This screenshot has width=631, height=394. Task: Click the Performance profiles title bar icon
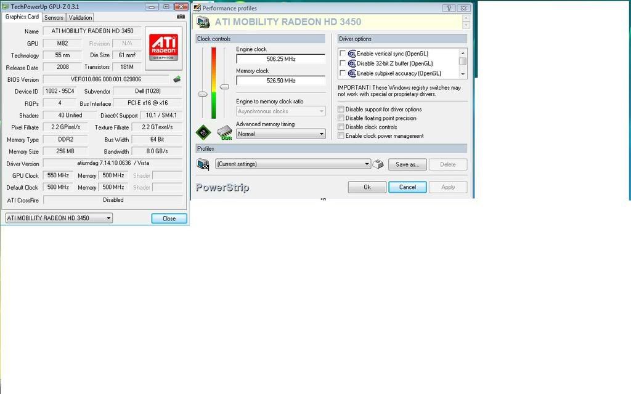[x=197, y=7]
